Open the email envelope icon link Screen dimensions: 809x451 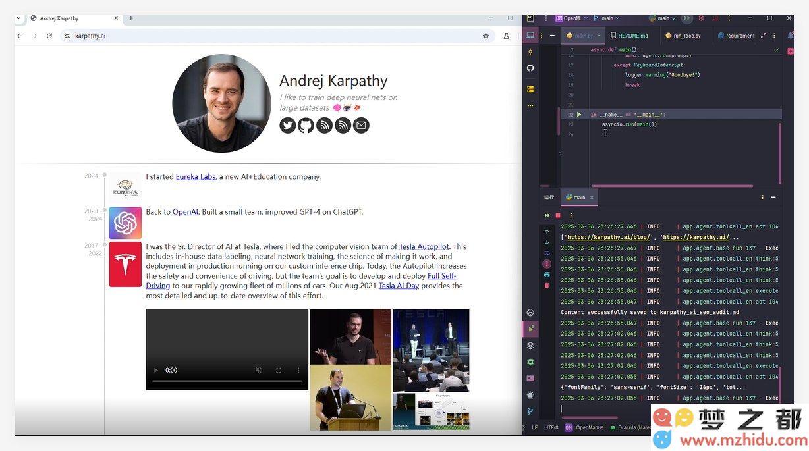pyautogui.click(x=361, y=125)
